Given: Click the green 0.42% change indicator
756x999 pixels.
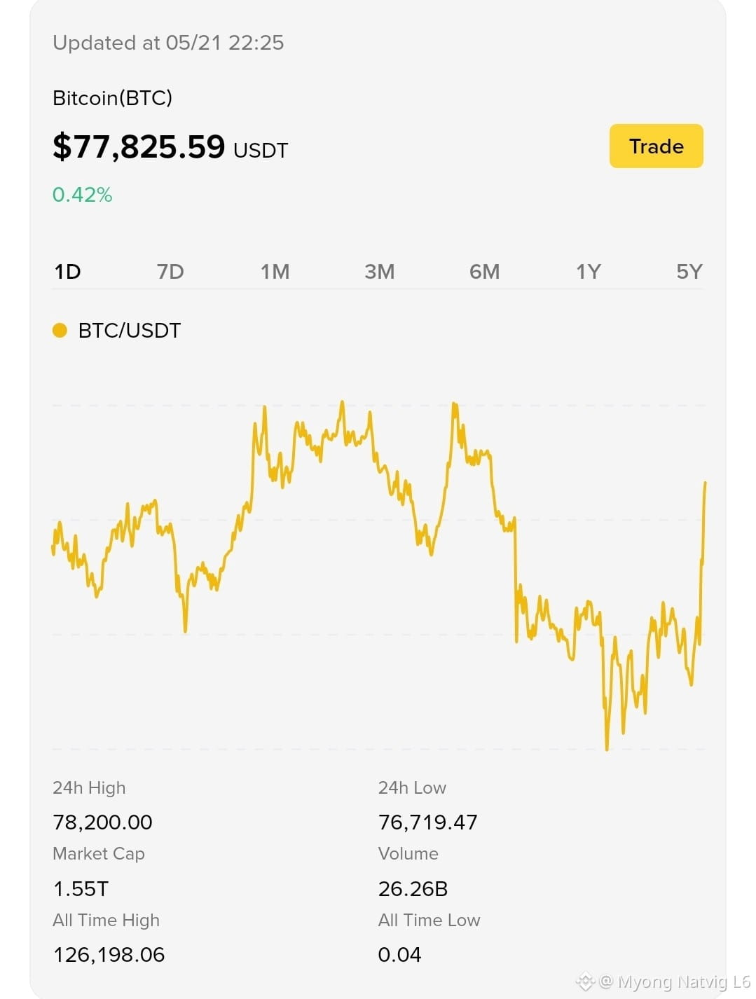Looking at the screenshot, I should pos(83,195).
